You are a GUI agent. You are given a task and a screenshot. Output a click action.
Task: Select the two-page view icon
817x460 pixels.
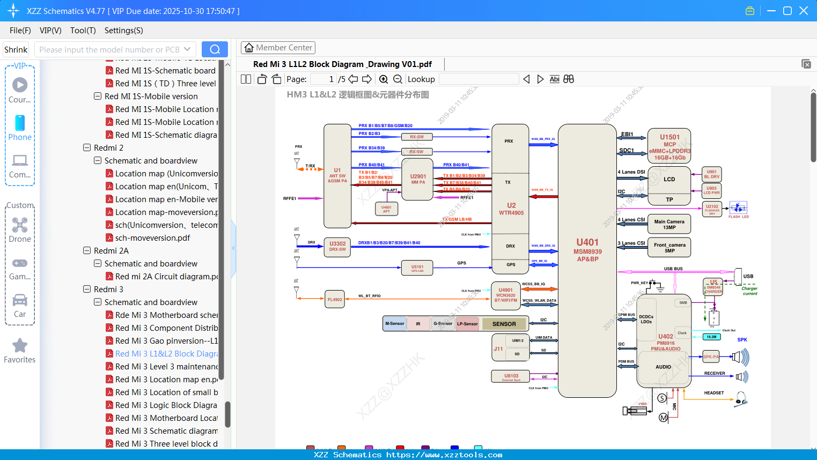click(245, 79)
